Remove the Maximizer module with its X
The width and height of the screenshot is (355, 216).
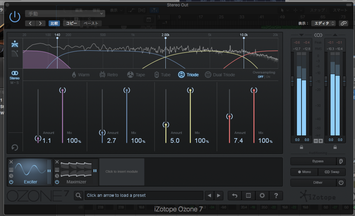click(x=57, y=162)
